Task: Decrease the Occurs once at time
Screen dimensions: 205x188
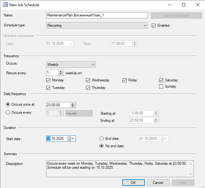Action: coord(73,106)
